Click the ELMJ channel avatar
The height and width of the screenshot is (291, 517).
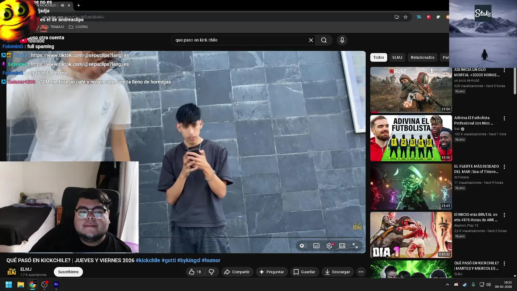tap(12, 272)
